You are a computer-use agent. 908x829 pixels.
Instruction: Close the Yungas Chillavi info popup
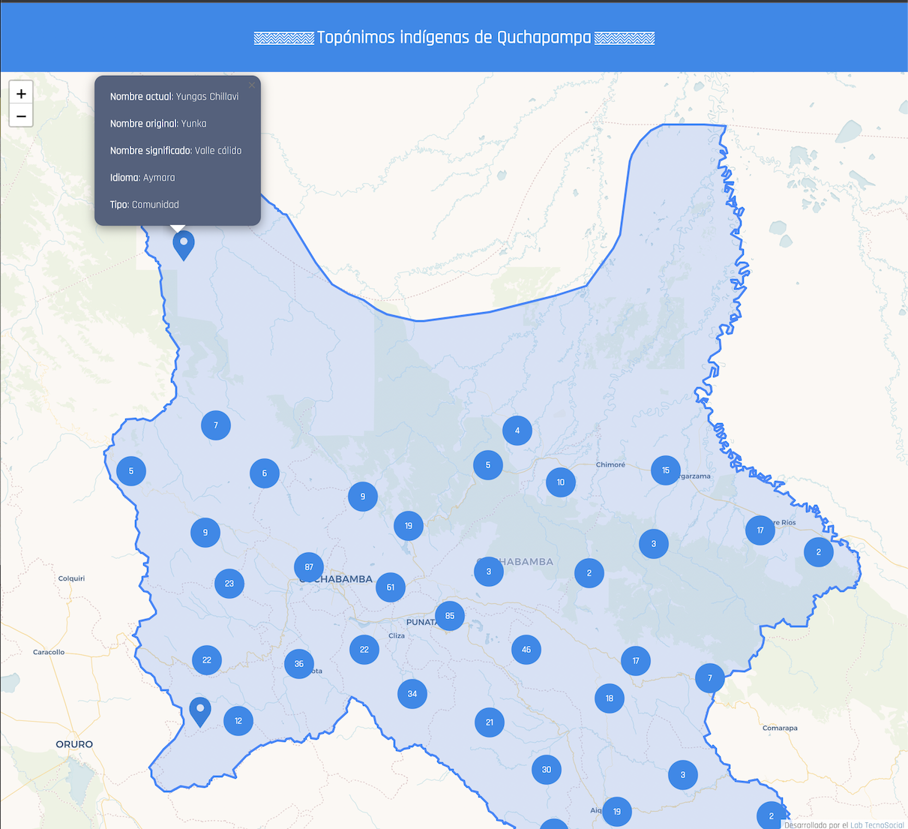tap(252, 85)
